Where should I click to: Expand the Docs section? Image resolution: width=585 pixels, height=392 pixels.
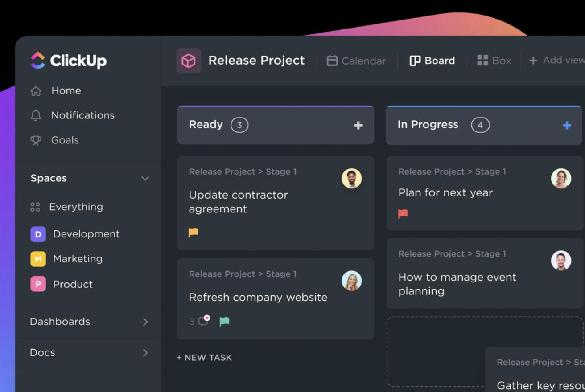(x=145, y=353)
